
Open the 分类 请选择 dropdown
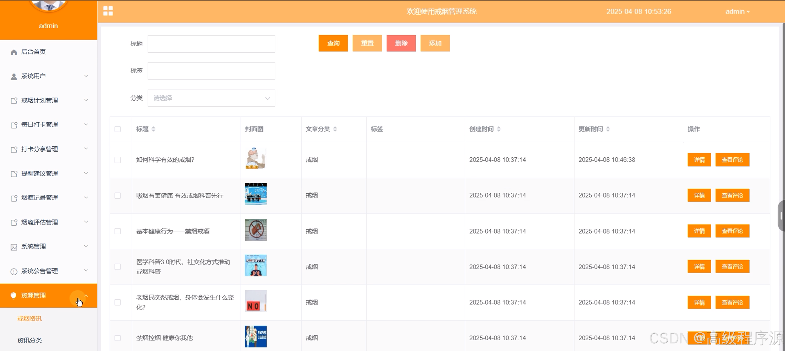(211, 98)
